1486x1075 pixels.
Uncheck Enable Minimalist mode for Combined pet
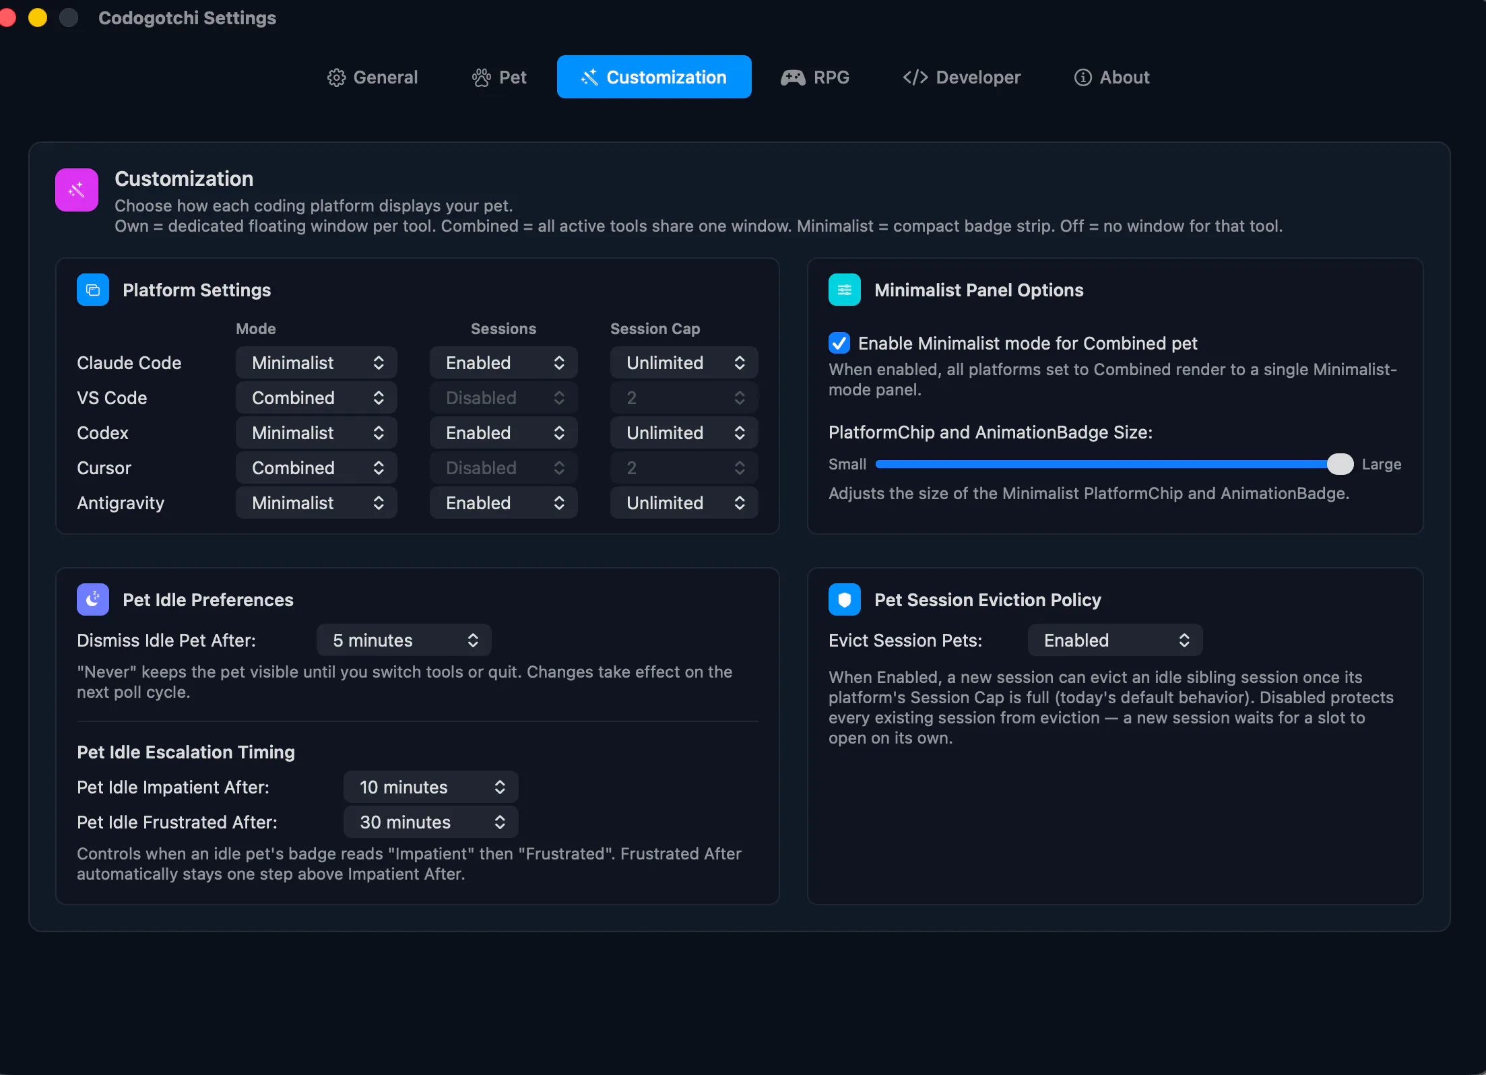(839, 344)
